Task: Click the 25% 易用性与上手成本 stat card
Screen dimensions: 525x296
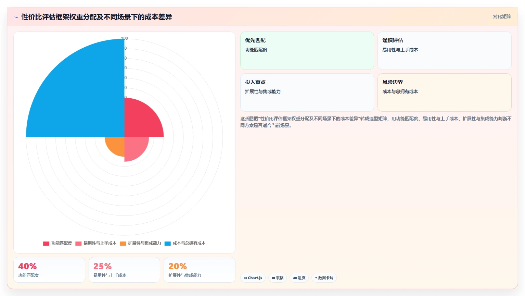Action: 124,270
